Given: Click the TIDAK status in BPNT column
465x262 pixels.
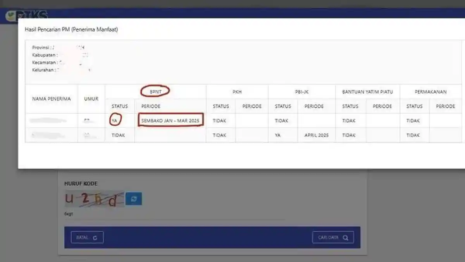Looking at the screenshot, I should 118,135.
